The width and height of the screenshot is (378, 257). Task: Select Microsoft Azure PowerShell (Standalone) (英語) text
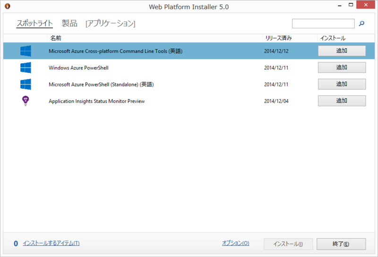point(101,85)
